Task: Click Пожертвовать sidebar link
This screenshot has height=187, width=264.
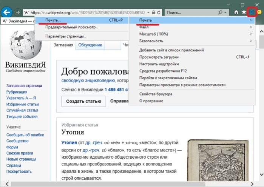Action: click(19, 172)
